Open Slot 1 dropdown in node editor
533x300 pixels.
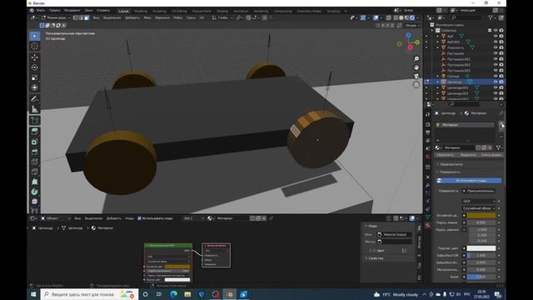click(194, 218)
